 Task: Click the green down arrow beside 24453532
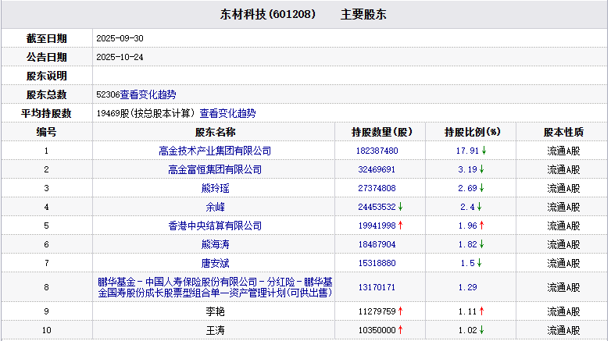[402, 207]
